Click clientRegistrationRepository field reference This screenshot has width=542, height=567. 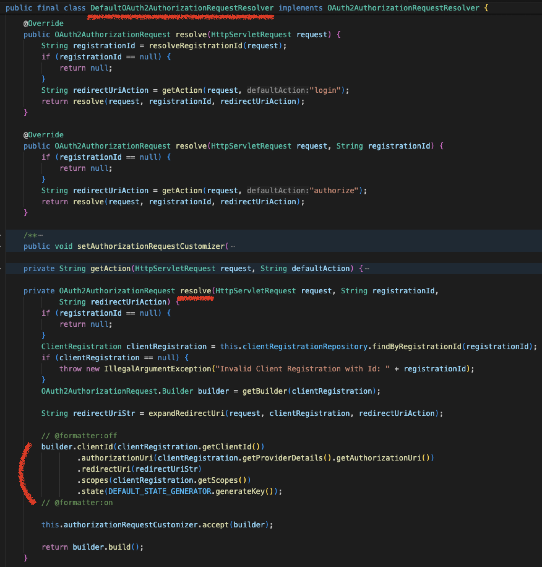(x=305, y=347)
